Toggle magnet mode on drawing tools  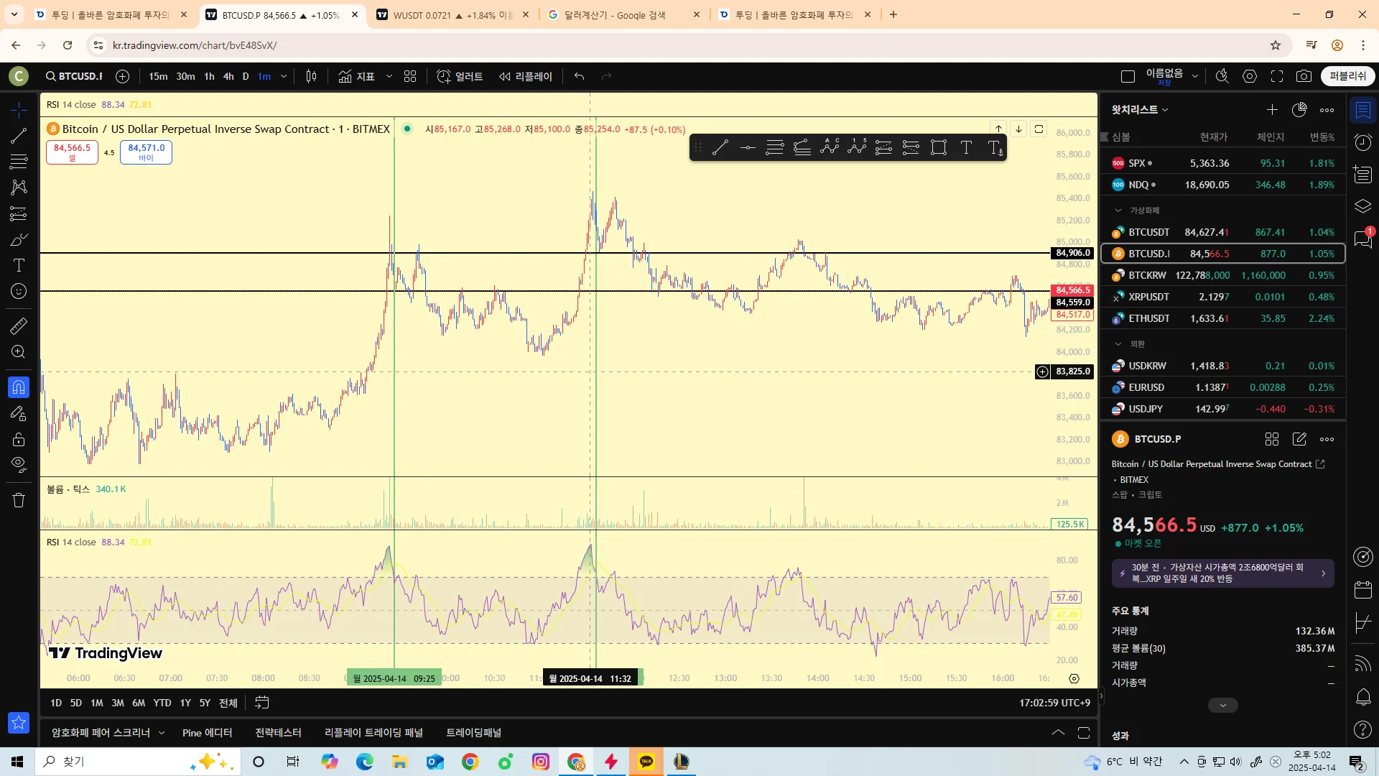19,387
